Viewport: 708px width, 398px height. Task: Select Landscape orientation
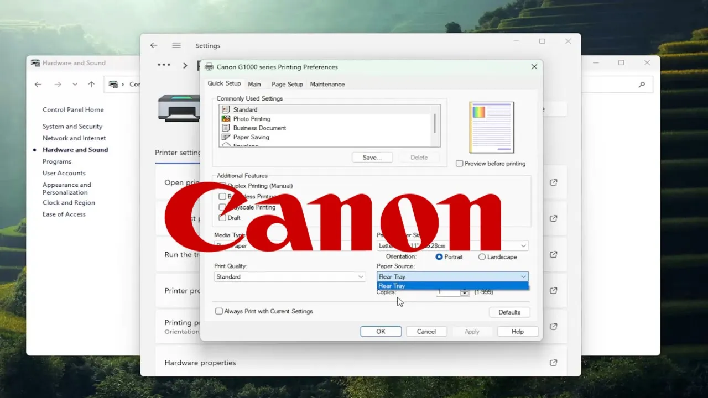[482, 257]
